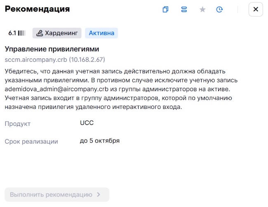The height and width of the screenshot is (207, 268).
Task: Click the до 5 октября deadline value
Action: pyautogui.click(x=100, y=140)
